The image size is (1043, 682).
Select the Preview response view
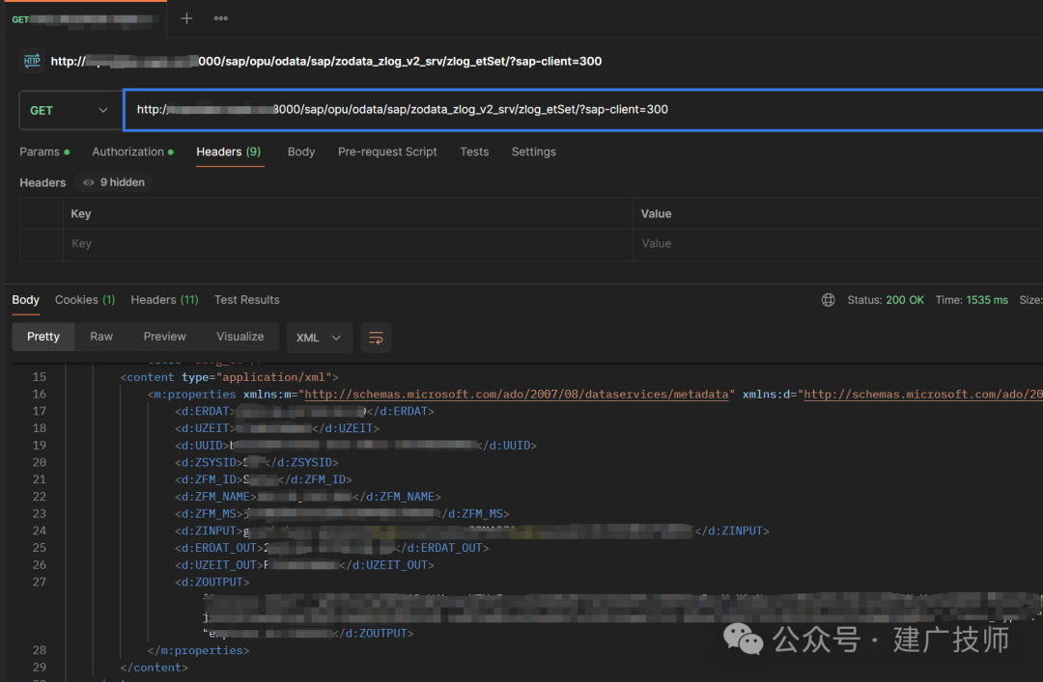(x=165, y=337)
